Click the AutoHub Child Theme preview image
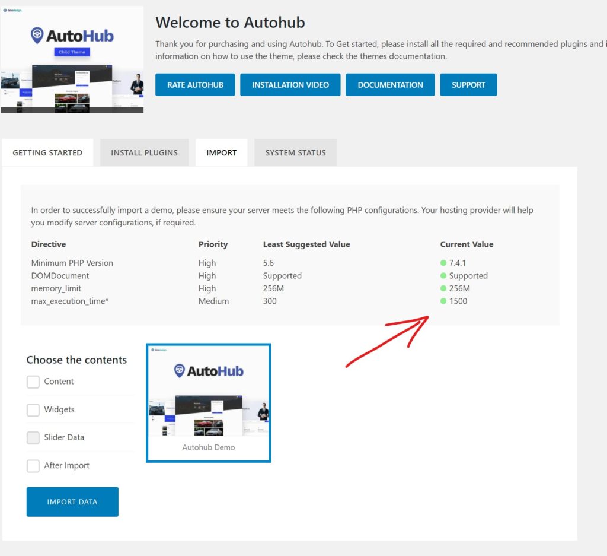This screenshot has width=607, height=556. pyautogui.click(x=72, y=60)
